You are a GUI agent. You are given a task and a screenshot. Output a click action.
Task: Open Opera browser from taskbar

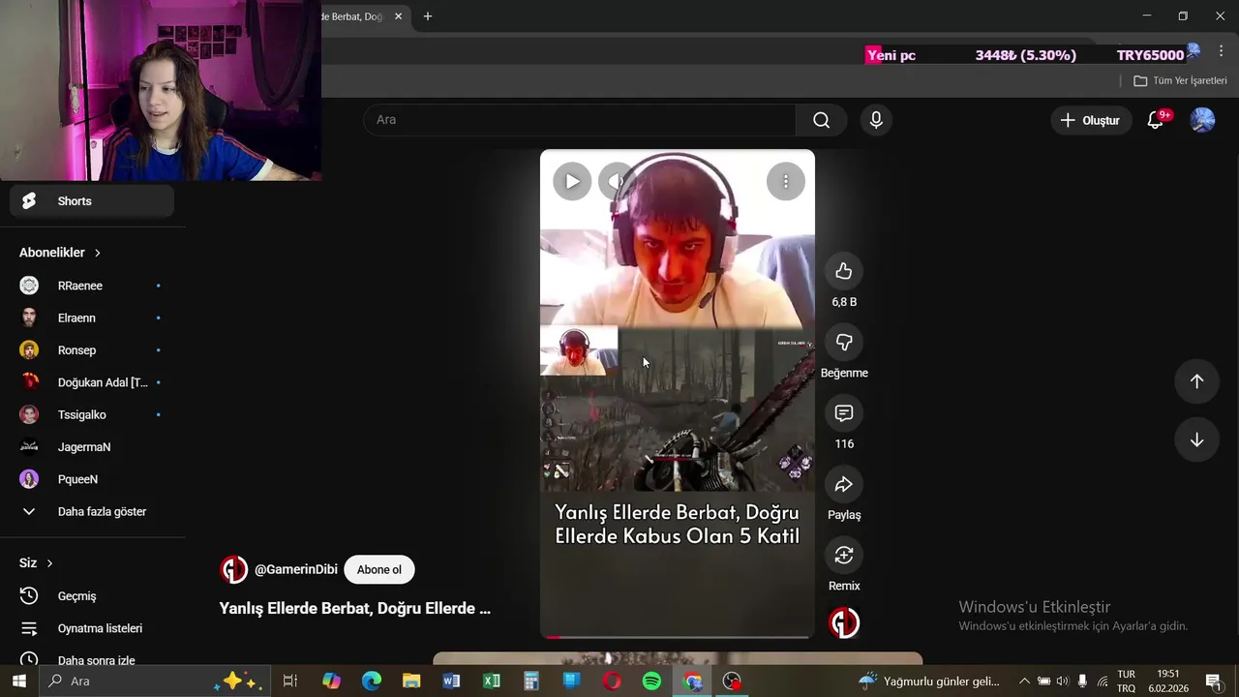tap(612, 682)
